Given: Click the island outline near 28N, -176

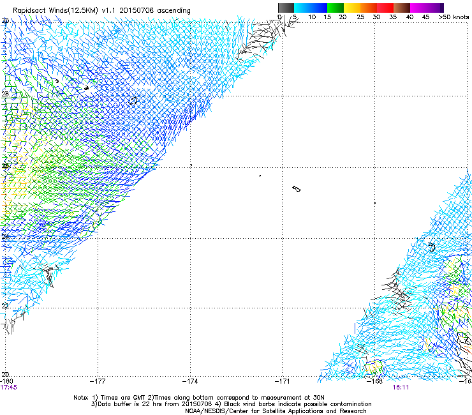Looking at the screenshot, I should point(133,100).
